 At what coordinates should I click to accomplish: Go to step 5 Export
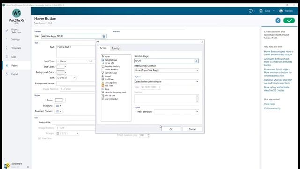tap(15, 74)
